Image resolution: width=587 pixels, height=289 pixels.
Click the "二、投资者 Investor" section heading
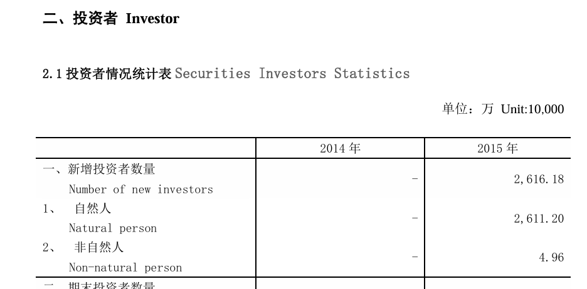coord(110,19)
